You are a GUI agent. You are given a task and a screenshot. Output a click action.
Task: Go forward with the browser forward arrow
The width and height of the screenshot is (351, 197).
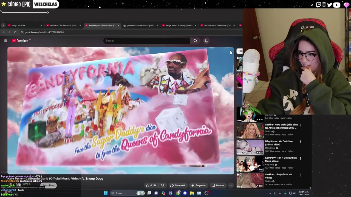[x=9, y=32]
